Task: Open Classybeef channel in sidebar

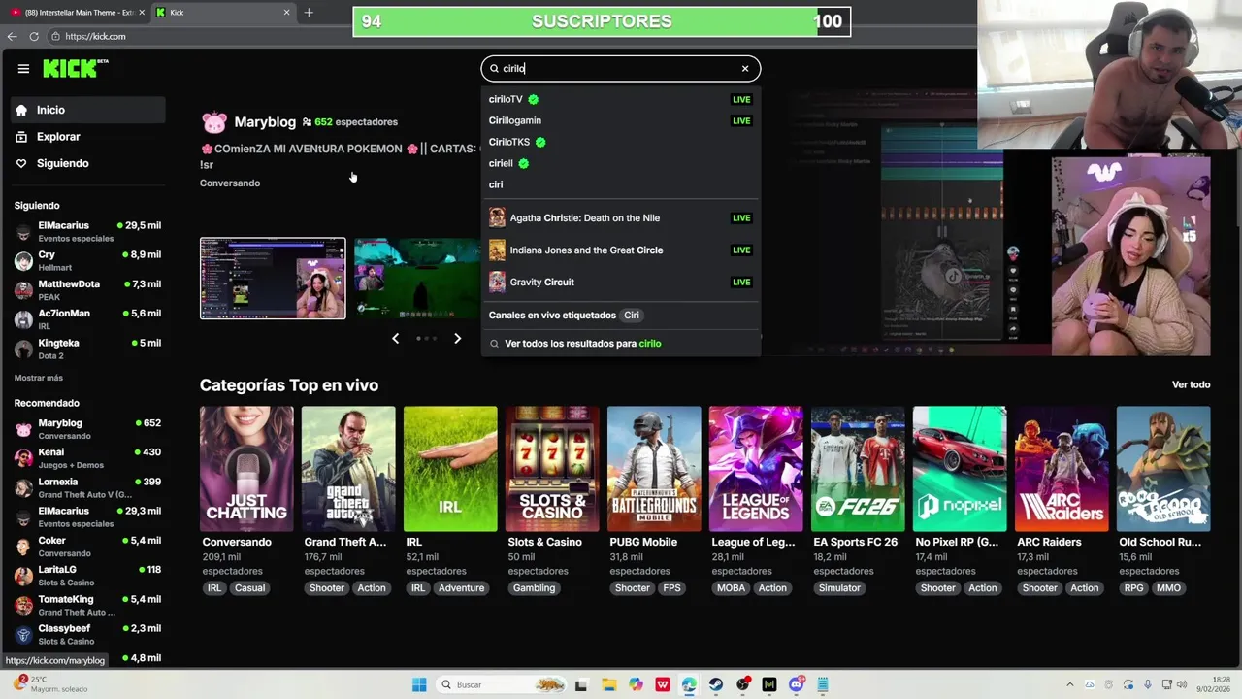Action: [x=87, y=634]
